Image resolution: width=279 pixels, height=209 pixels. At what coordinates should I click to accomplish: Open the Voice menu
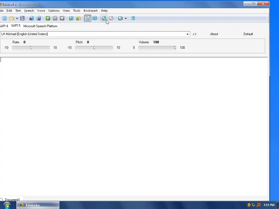coord(41,11)
